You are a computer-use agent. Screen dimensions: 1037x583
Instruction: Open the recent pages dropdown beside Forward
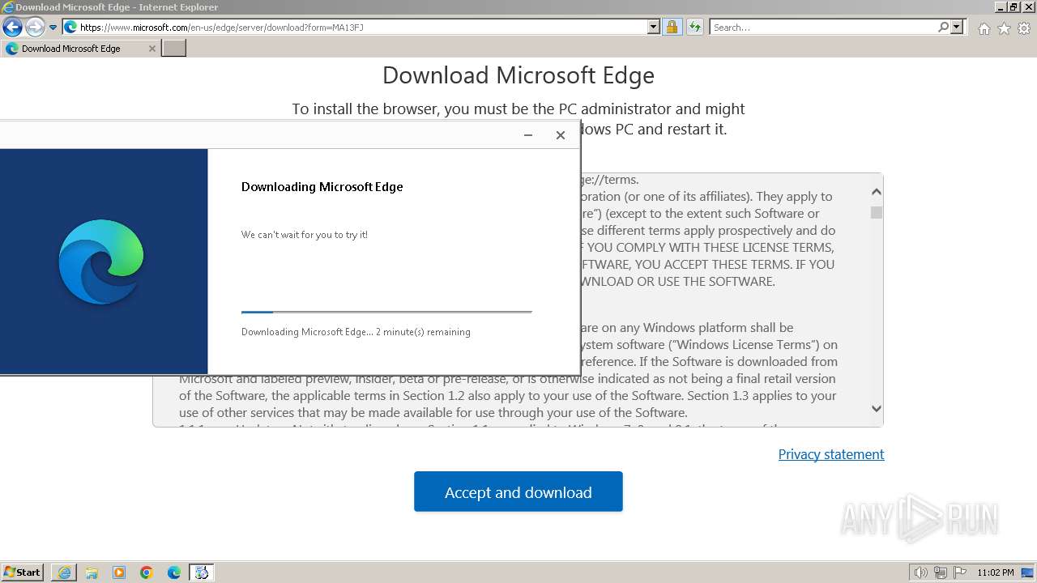(x=53, y=28)
